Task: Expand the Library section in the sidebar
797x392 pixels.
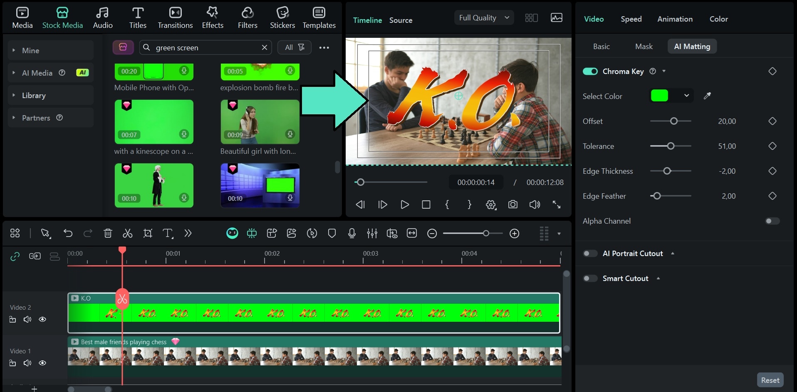Action: pyautogui.click(x=33, y=95)
